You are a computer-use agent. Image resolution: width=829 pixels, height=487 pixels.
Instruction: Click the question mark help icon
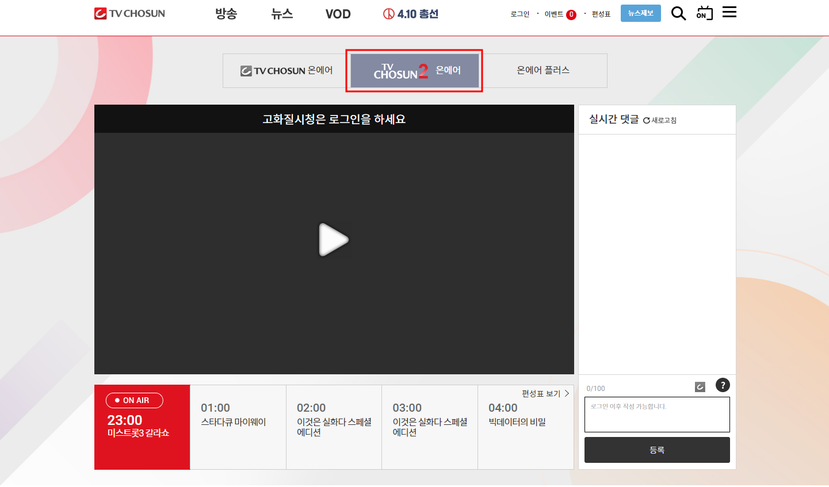(723, 385)
